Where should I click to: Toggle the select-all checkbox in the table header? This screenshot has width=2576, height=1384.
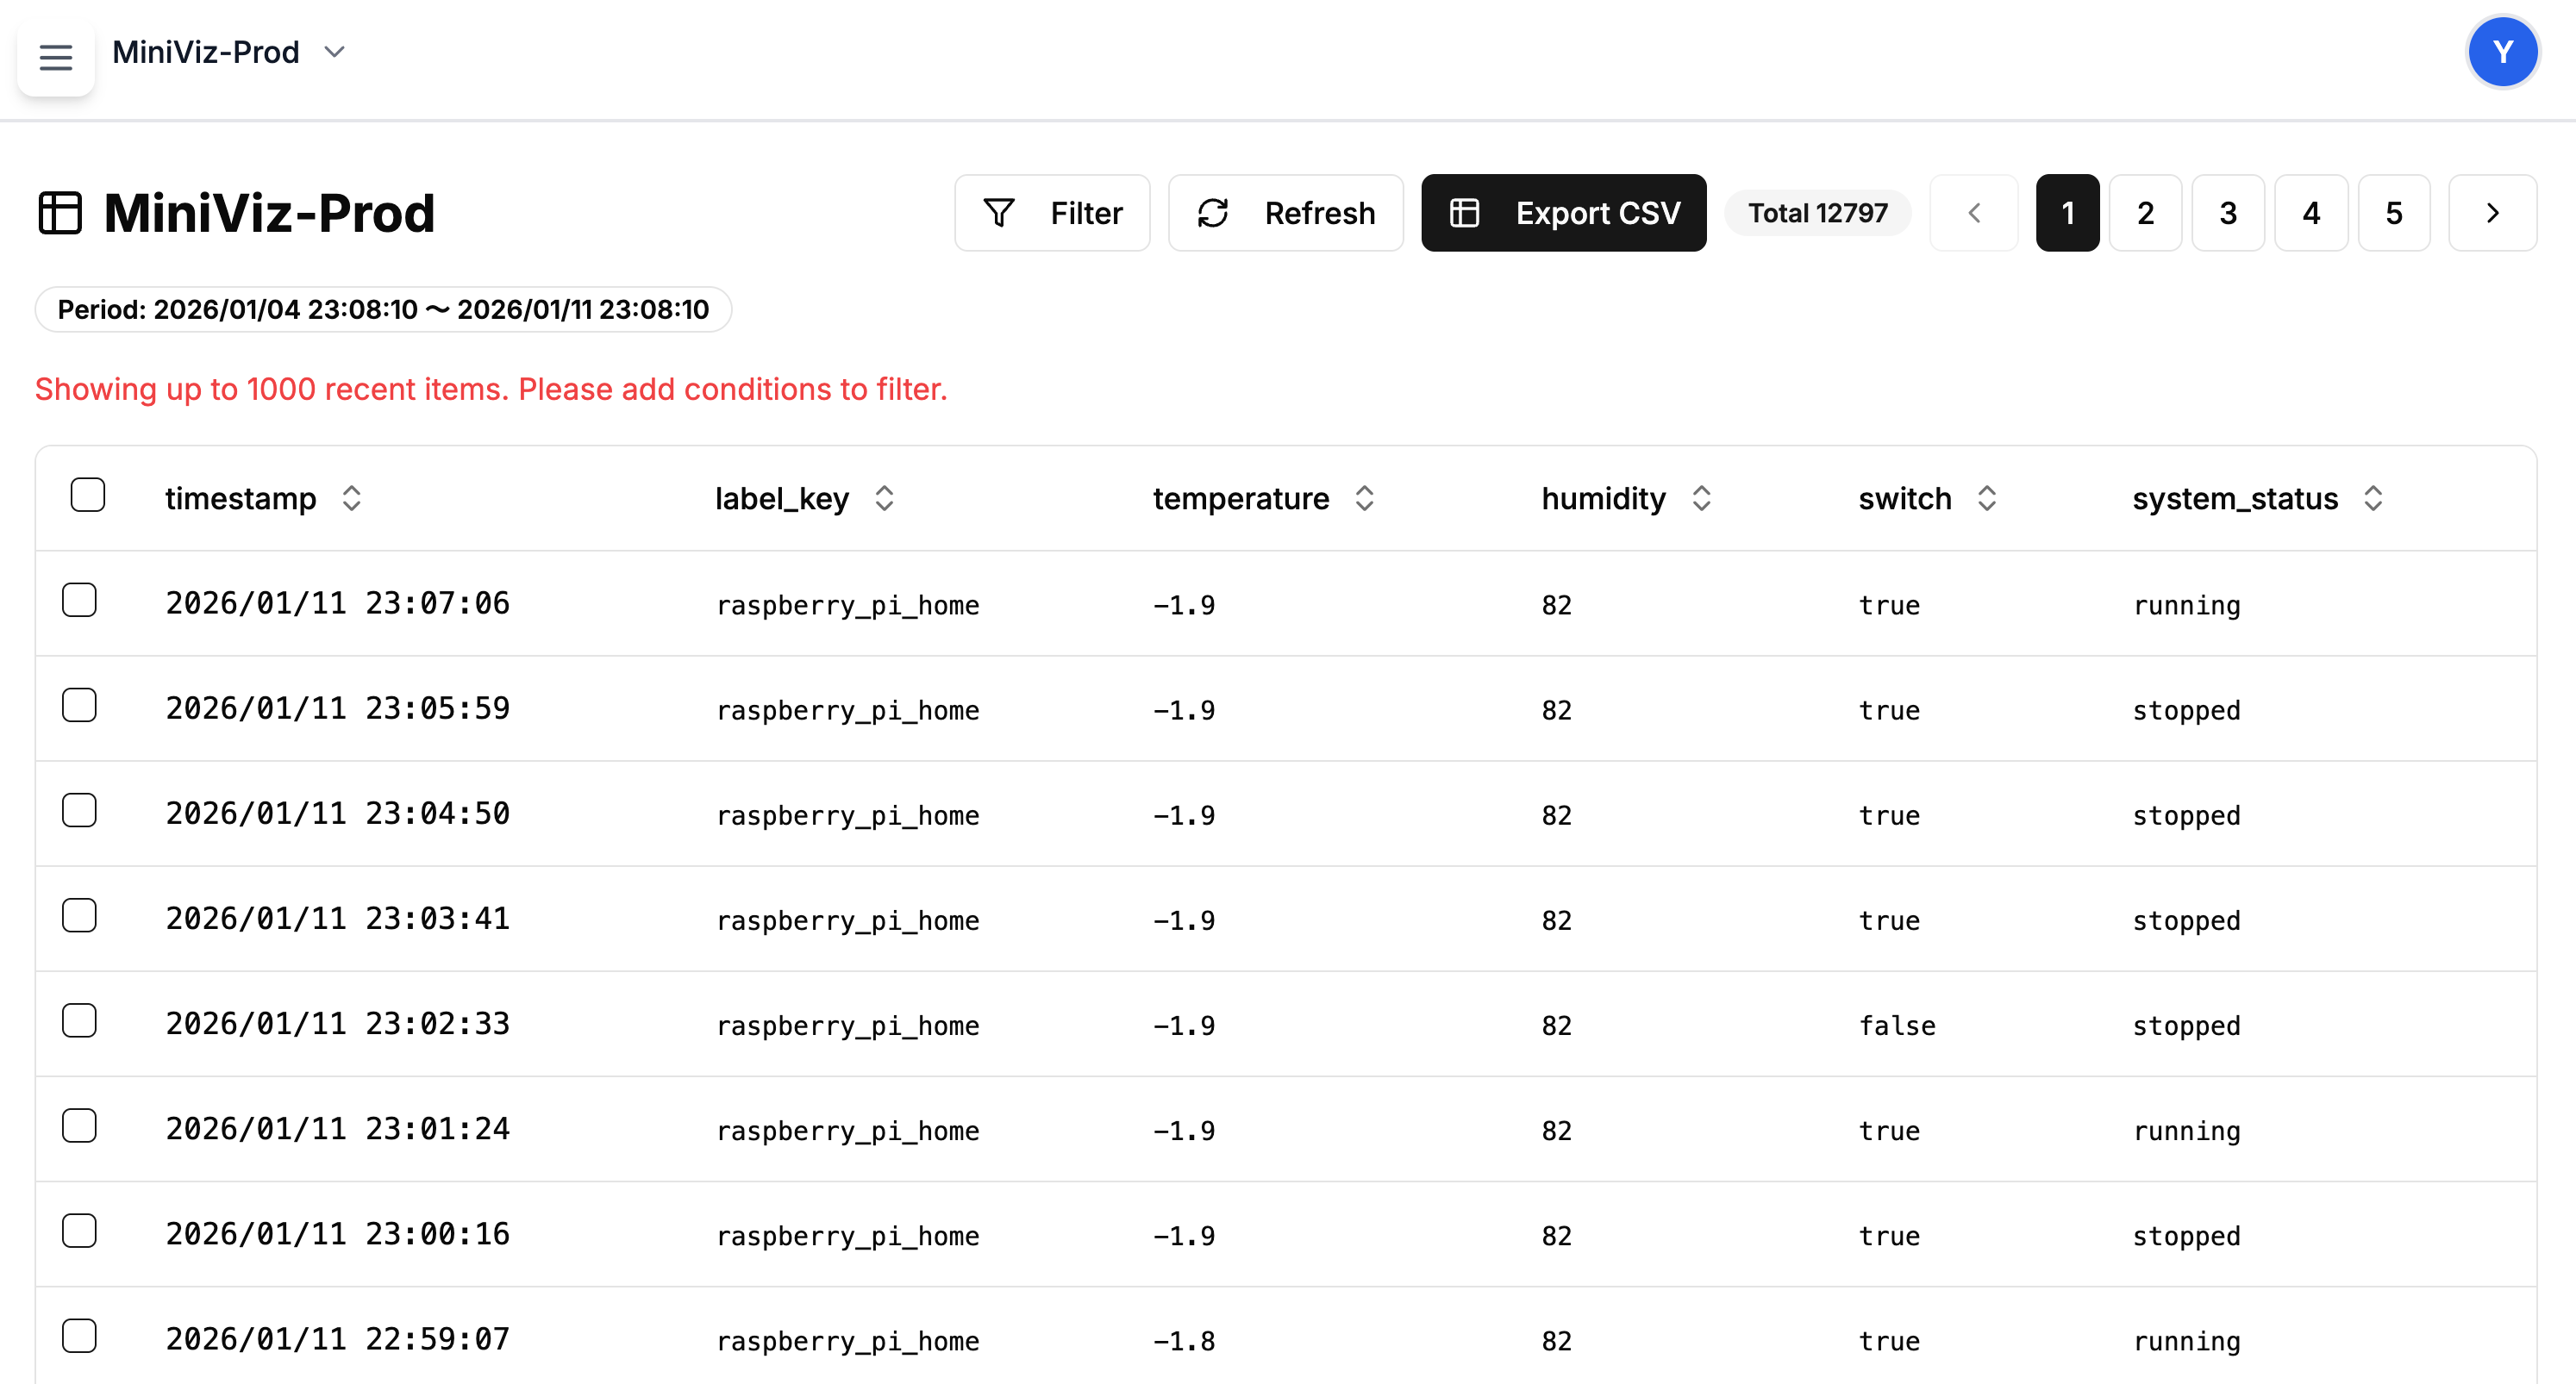click(87, 494)
